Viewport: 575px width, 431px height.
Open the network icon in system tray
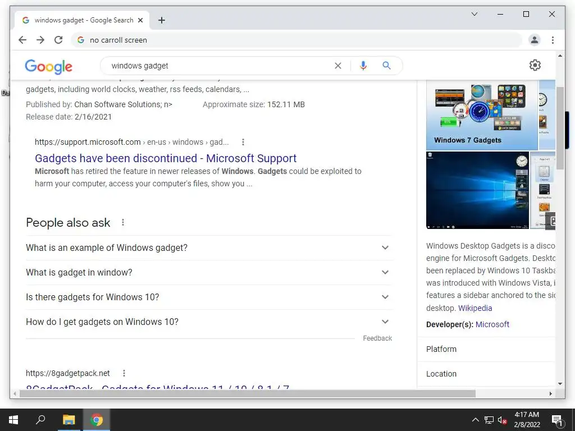[489, 420]
